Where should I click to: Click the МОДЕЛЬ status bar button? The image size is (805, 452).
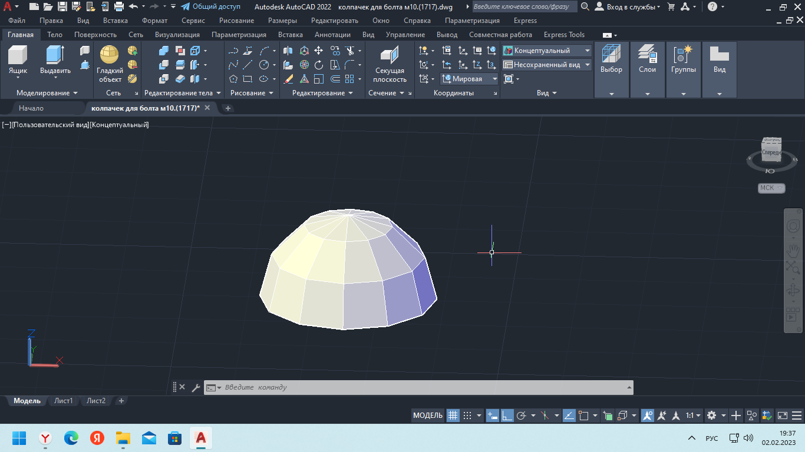pos(427,416)
